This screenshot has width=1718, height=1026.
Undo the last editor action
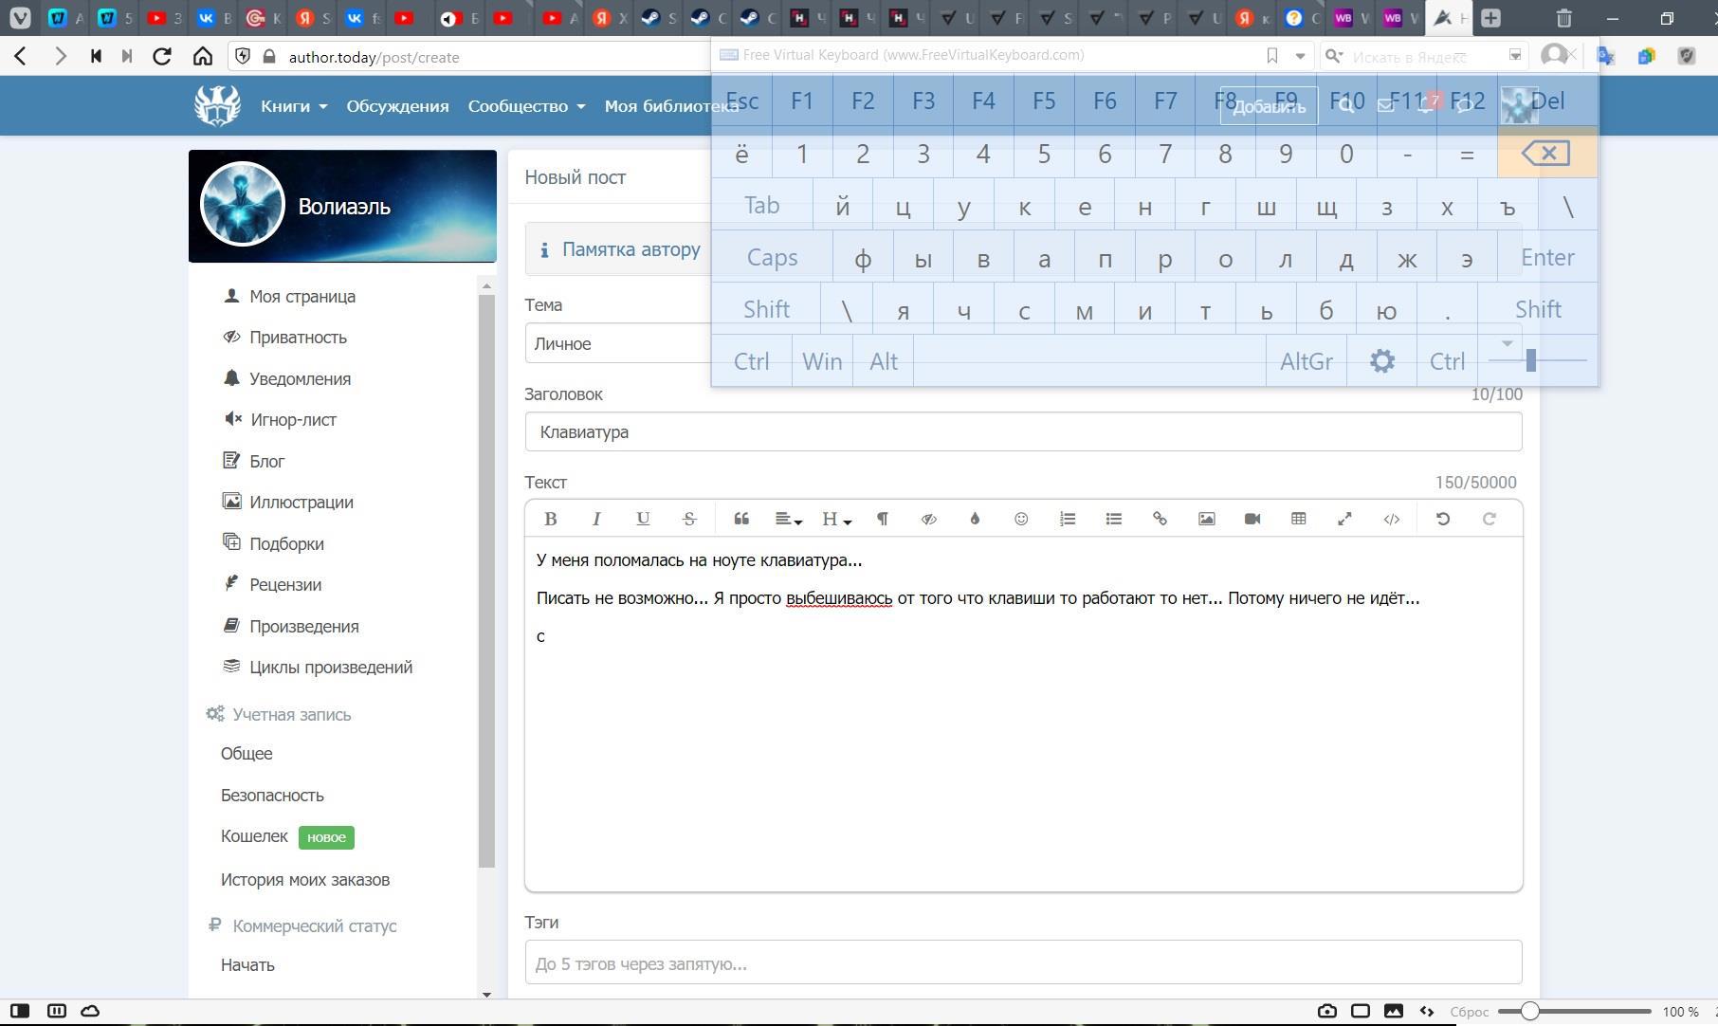pyautogui.click(x=1443, y=519)
